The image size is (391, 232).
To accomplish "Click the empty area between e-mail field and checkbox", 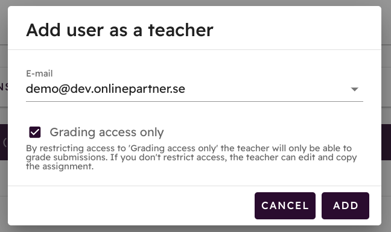I will click(x=194, y=114).
